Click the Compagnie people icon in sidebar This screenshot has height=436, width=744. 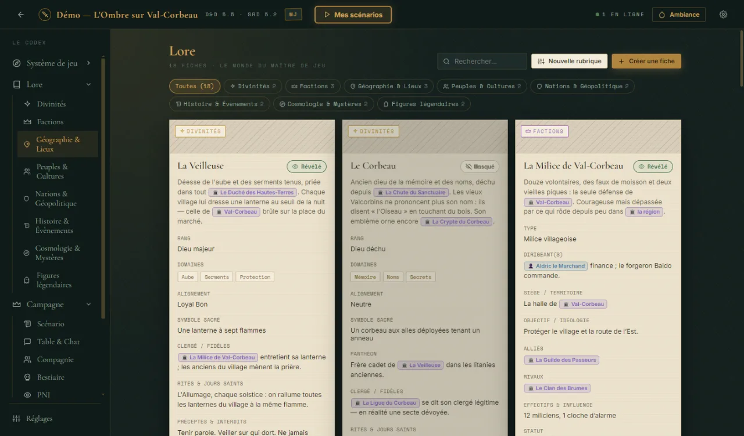[27, 359]
